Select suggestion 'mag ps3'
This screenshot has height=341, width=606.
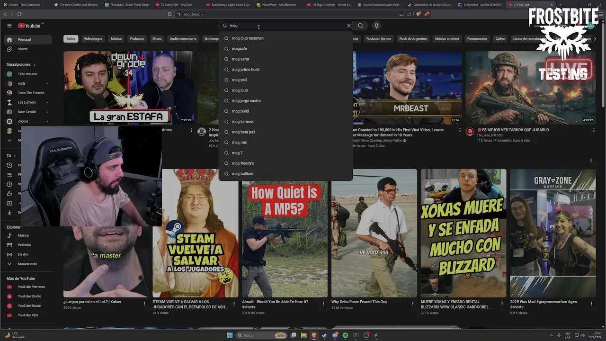[x=286, y=80]
